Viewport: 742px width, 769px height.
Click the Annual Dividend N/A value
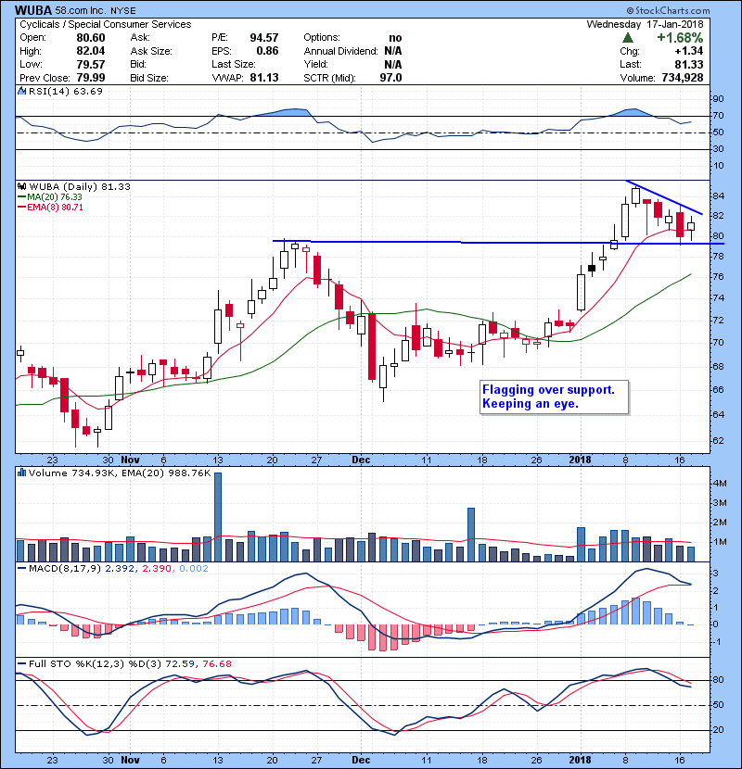pos(393,51)
